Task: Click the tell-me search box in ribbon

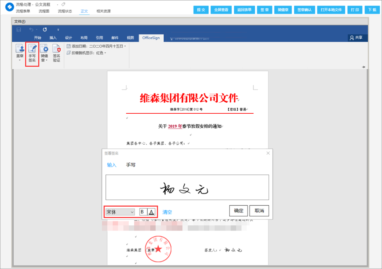Action: (x=190, y=38)
